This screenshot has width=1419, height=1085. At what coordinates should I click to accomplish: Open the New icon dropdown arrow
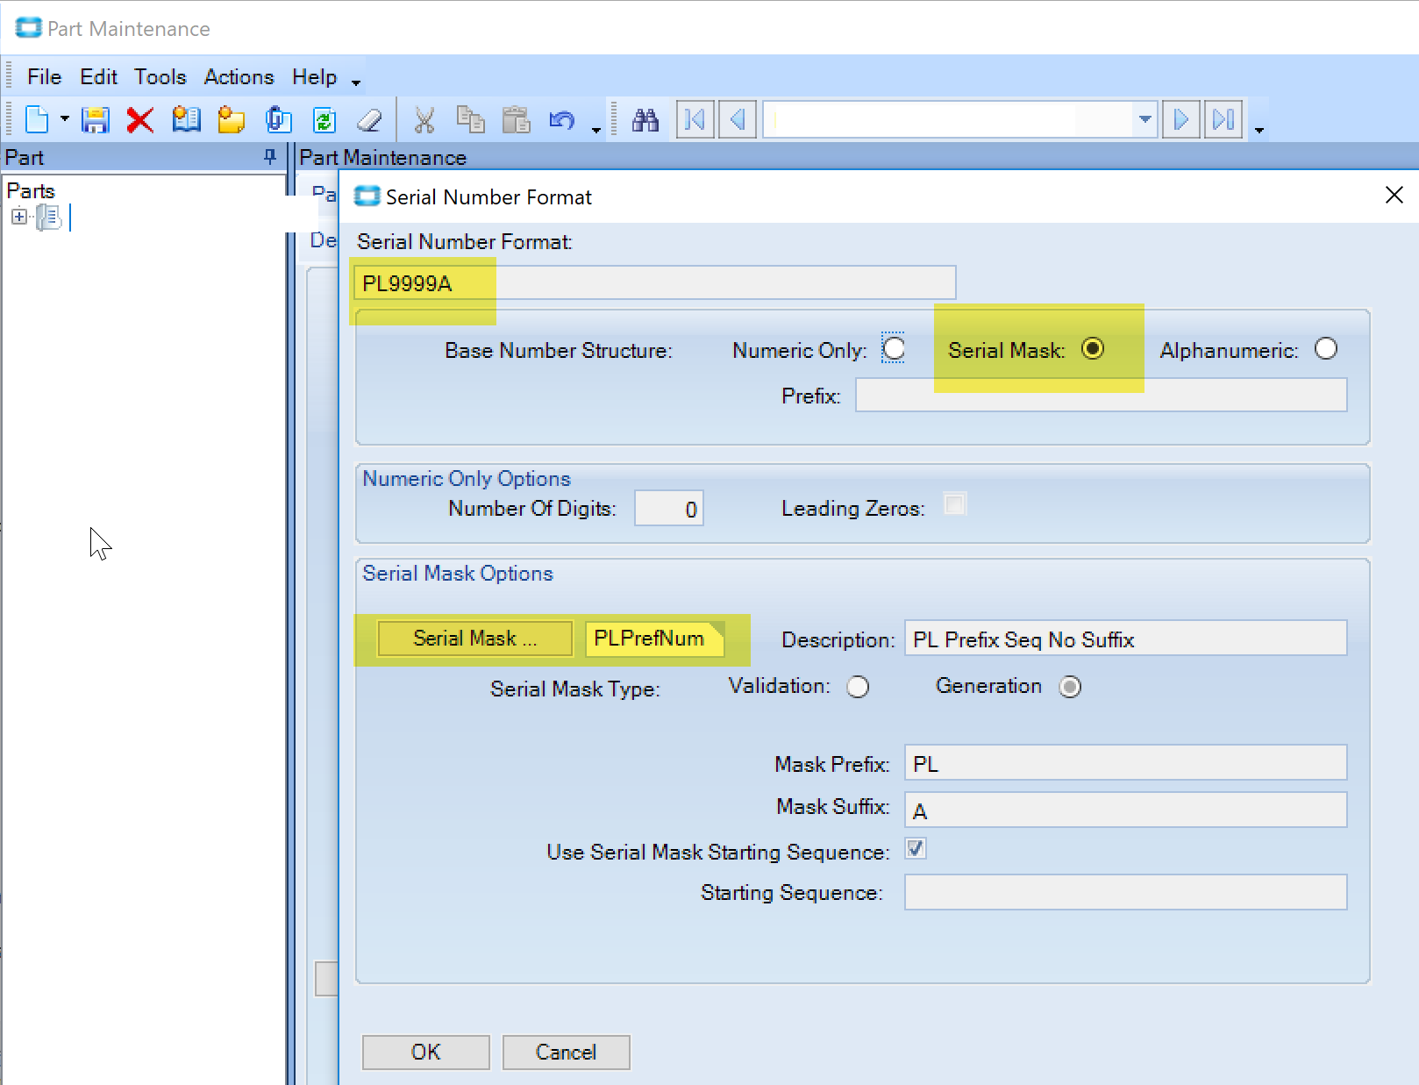click(64, 119)
